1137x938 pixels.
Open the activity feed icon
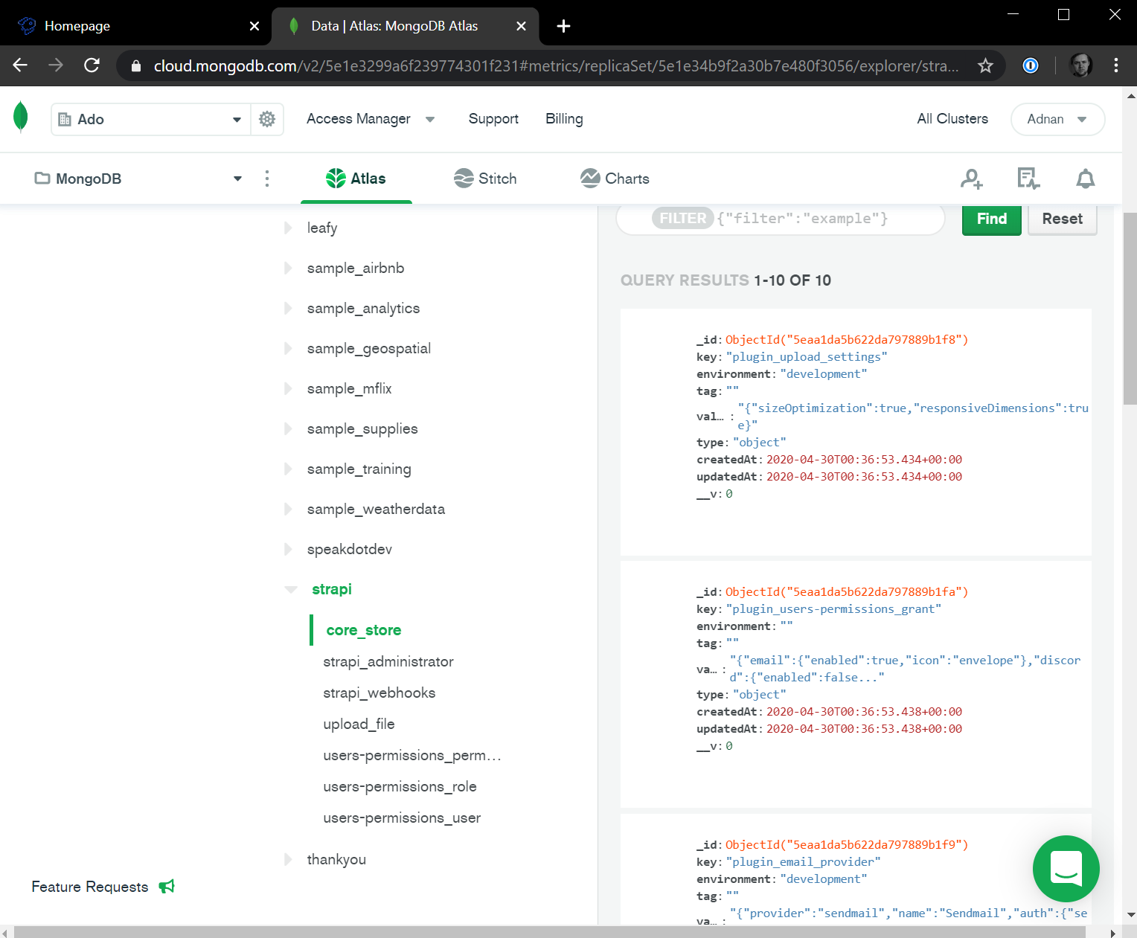pyautogui.click(x=1028, y=179)
